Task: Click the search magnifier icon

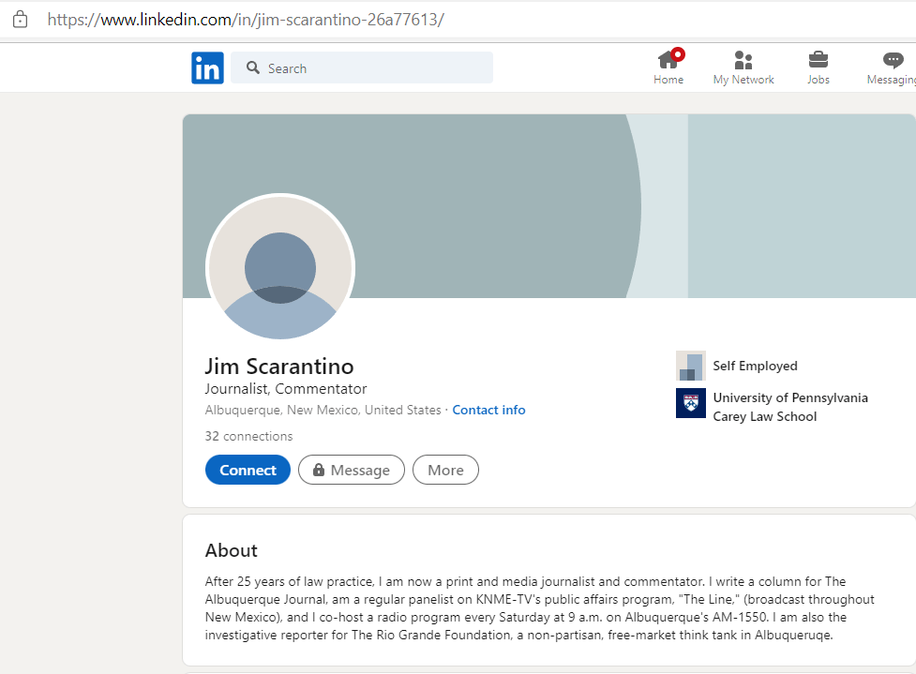Action: [x=252, y=68]
